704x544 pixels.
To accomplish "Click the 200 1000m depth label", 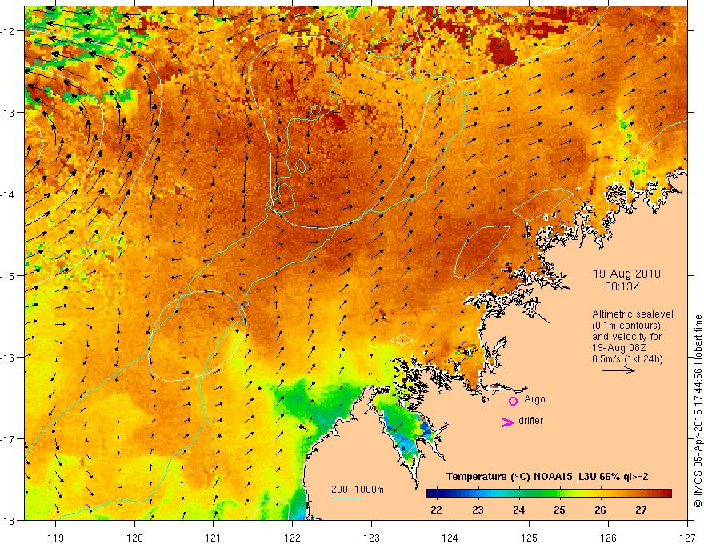I will pyautogui.click(x=358, y=490).
